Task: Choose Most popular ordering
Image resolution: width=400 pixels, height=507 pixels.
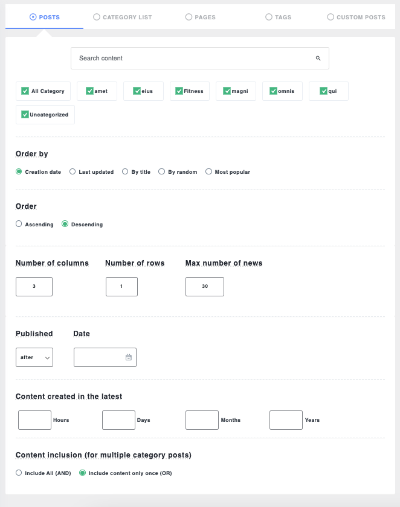Action: (209, 172)
